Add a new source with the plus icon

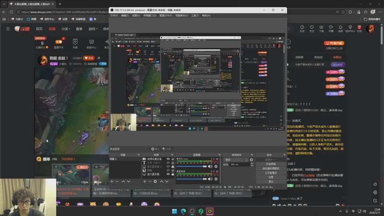click(x=144, y=181)
